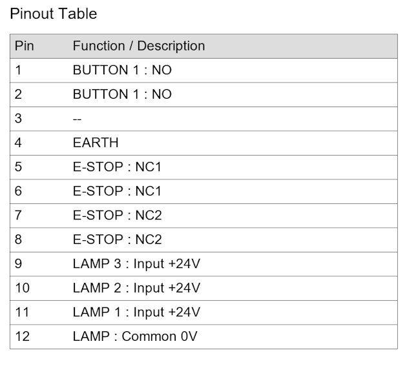Click the Pinout Table heading

point(54,14)
